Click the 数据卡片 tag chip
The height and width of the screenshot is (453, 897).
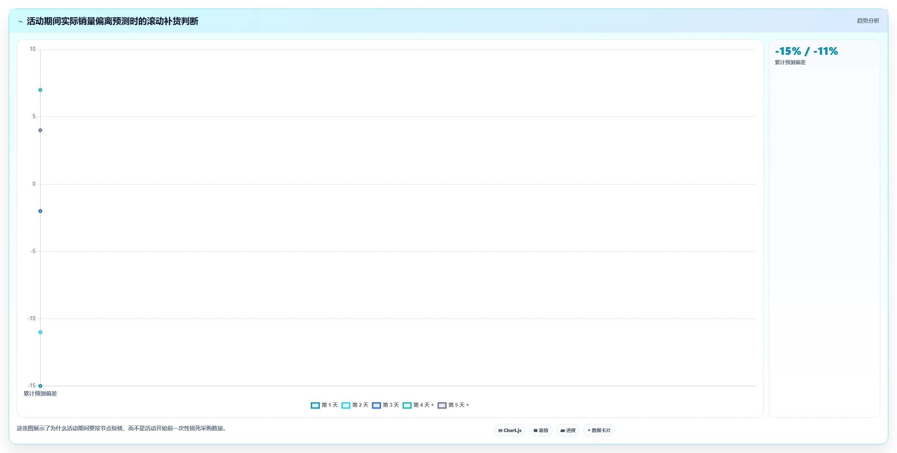click(599, 430)
